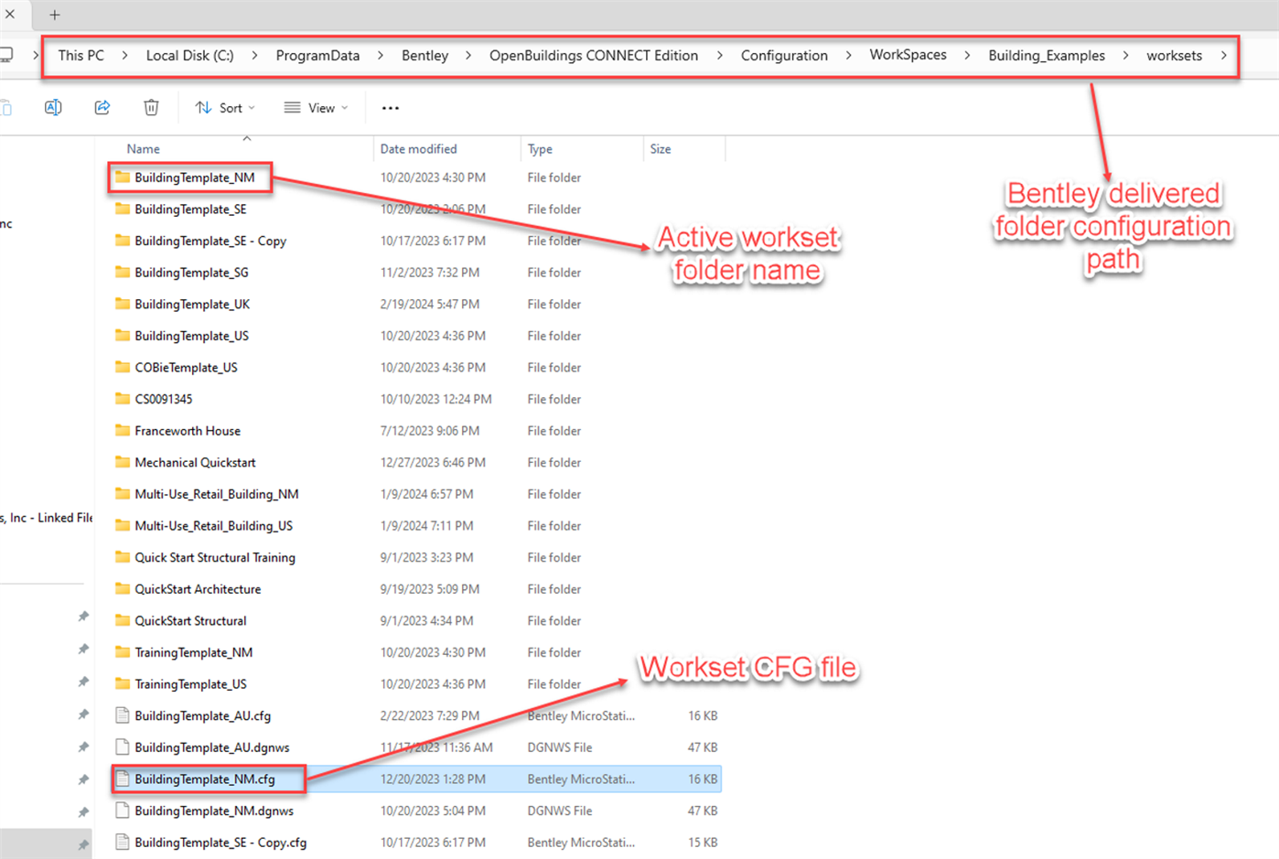Viewport: 1279px width, 859px height.
Task: Sort by Type column header
Action: [540, 149]
